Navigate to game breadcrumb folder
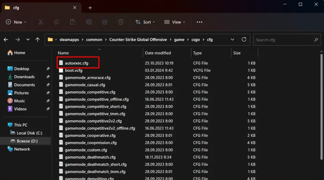 179,40
